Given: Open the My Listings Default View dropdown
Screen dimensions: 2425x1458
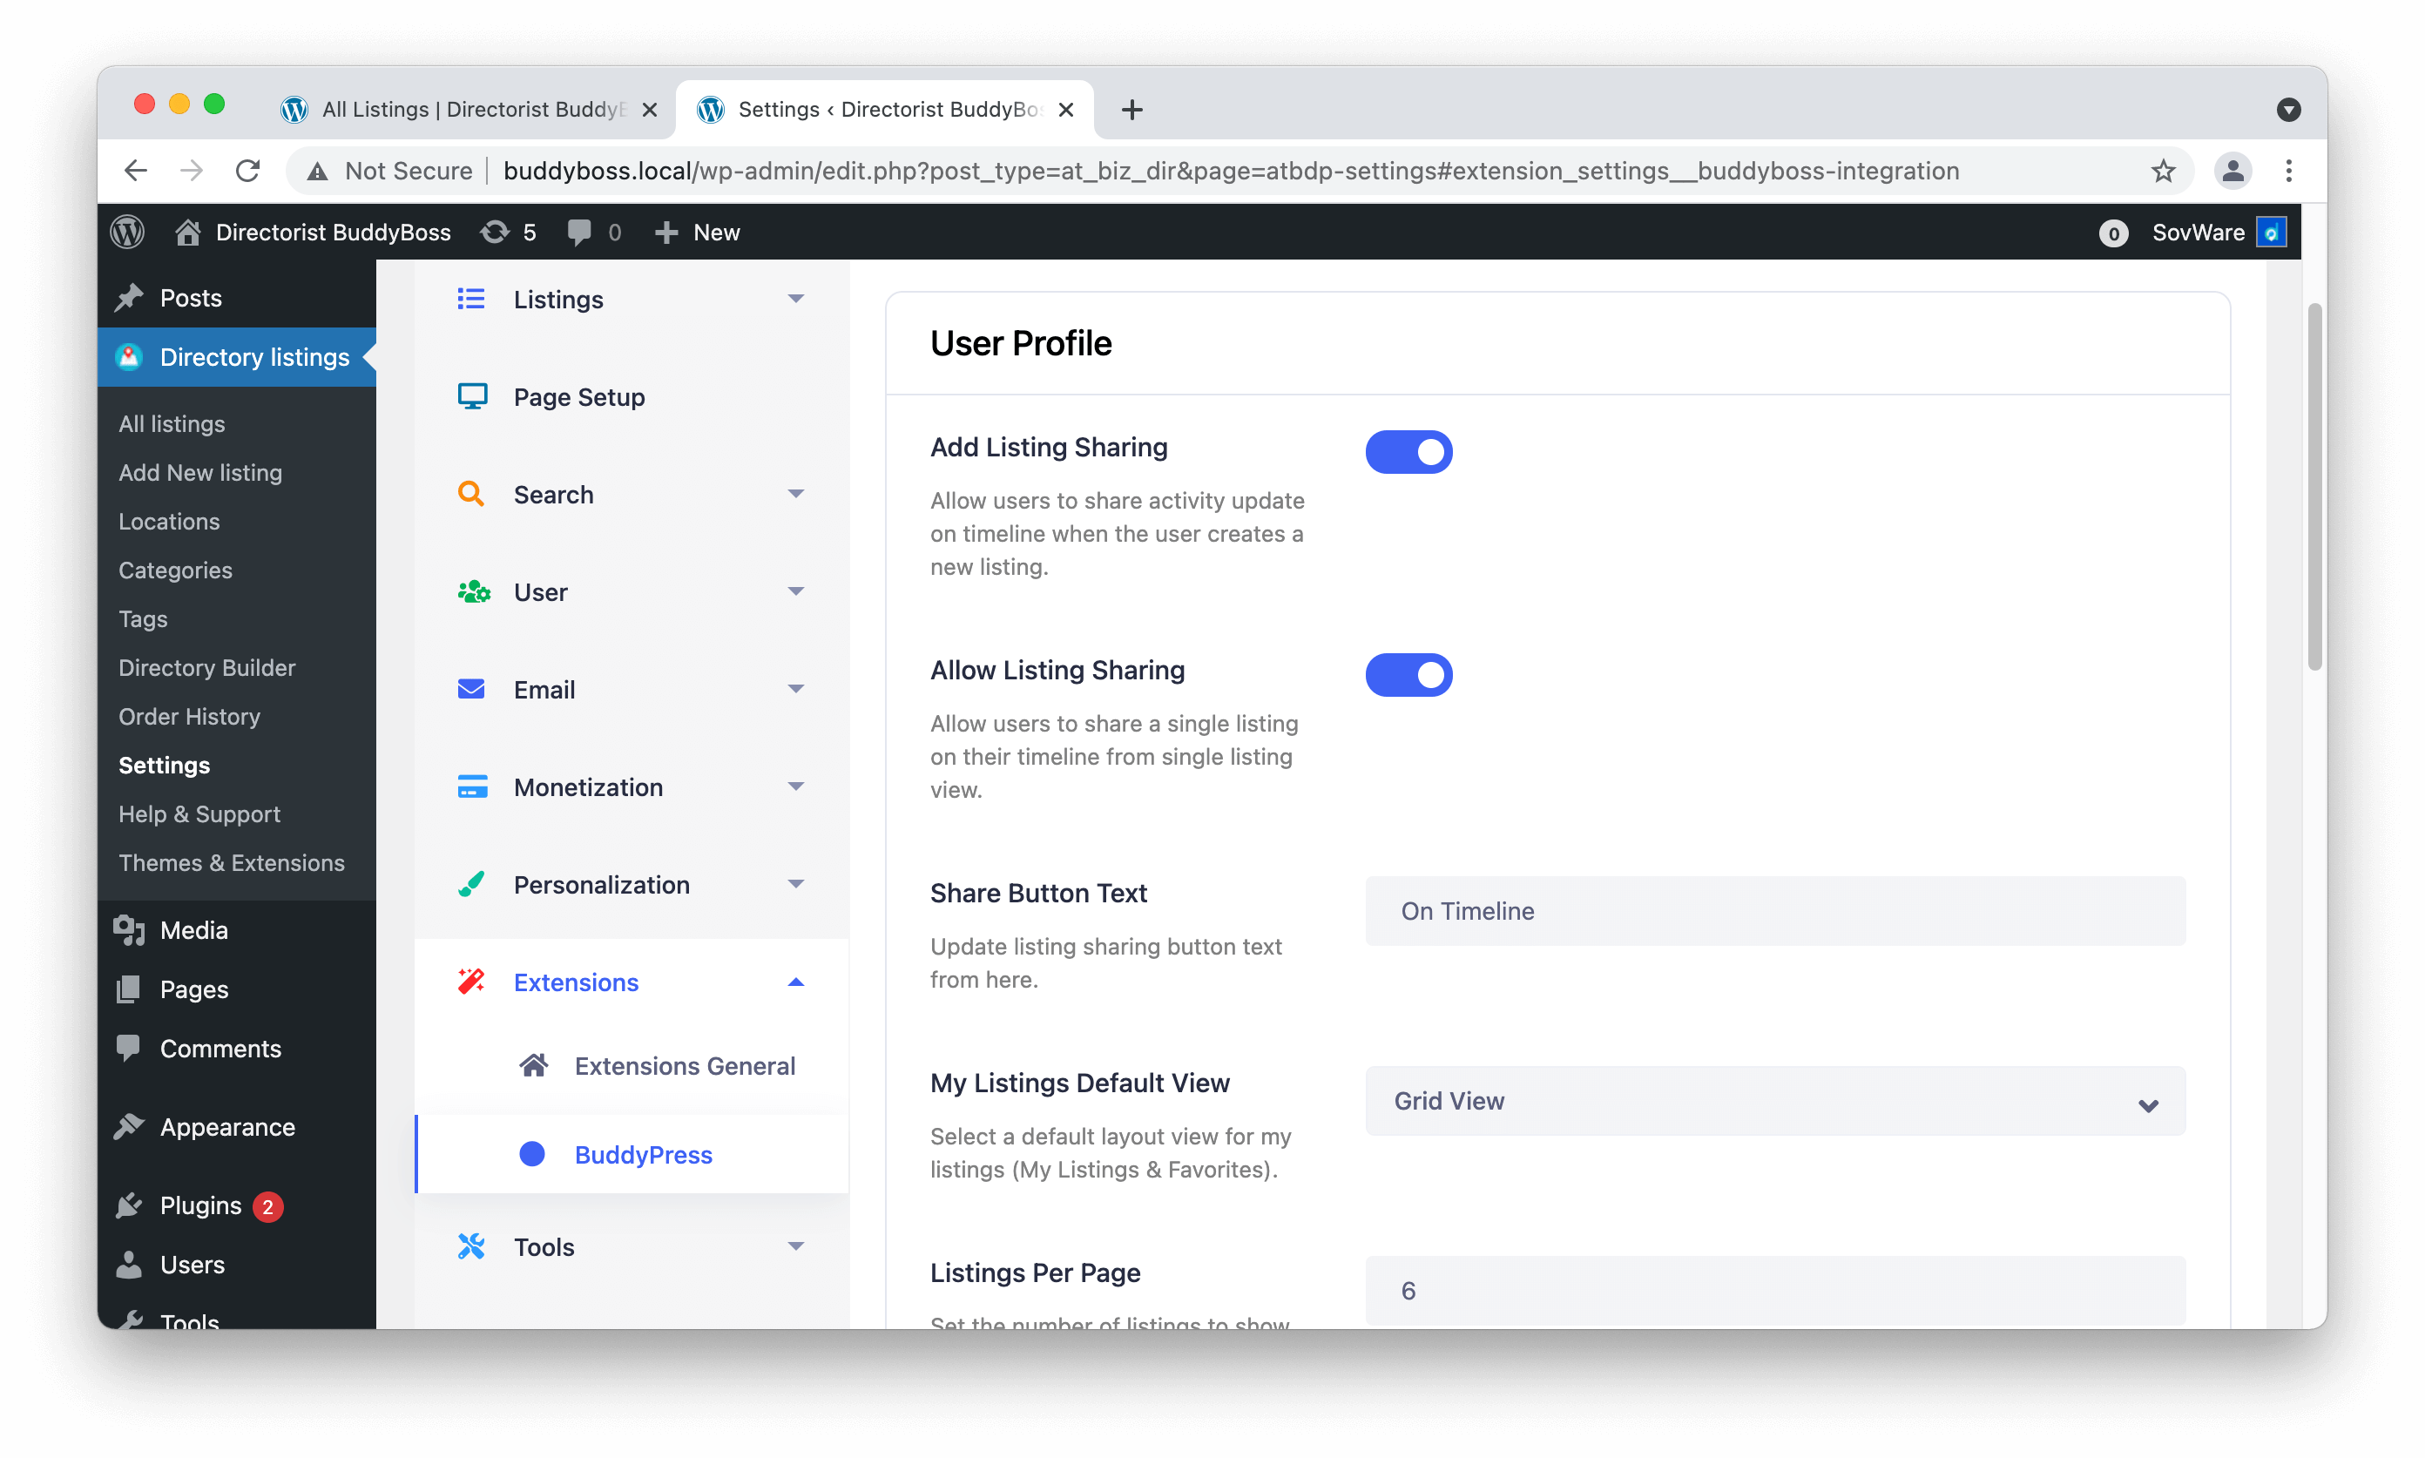Looking at the screenshot, I should pos(1772,1100).
